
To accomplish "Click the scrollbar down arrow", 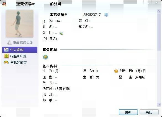I will point(159,104).
